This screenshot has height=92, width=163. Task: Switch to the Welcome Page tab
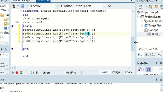(x=21, y=1)
